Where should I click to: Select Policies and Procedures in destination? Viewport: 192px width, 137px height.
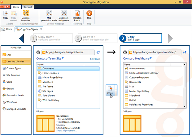coord(153,105)
